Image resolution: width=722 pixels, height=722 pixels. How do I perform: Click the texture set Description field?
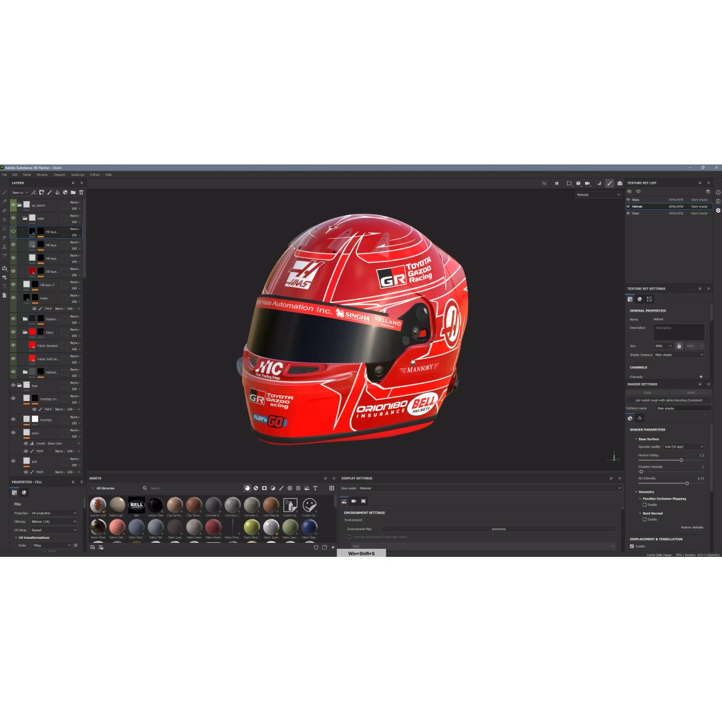coord(679,332)
